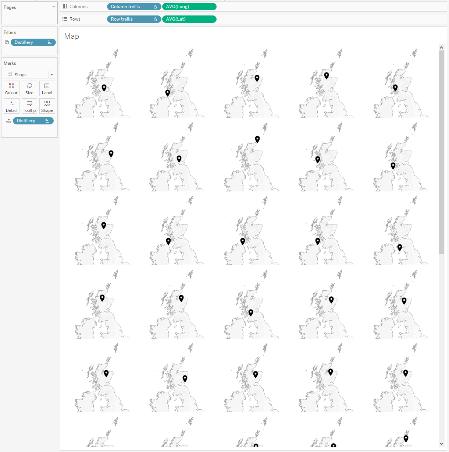The width and height of the screenshot is (449, 452).
Task: Click the pin in the fifth row, fourth map
Action: (x=331, y=372)
